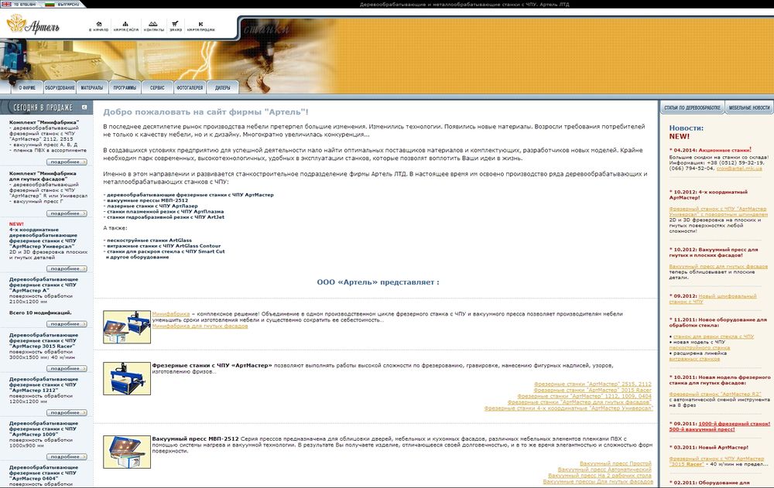Viewport: 774px width, 488px height.
Task: Open 'Минифабрика для гнутых фасадов' link
Action: pyautogui.click(x=200, y=326)
